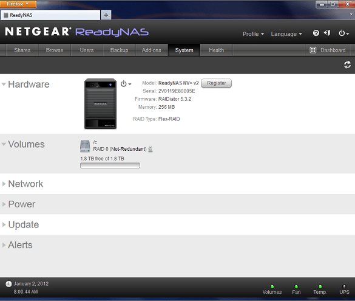
Task: Collapse the Hardware section
Action: [x=4, y=85]
